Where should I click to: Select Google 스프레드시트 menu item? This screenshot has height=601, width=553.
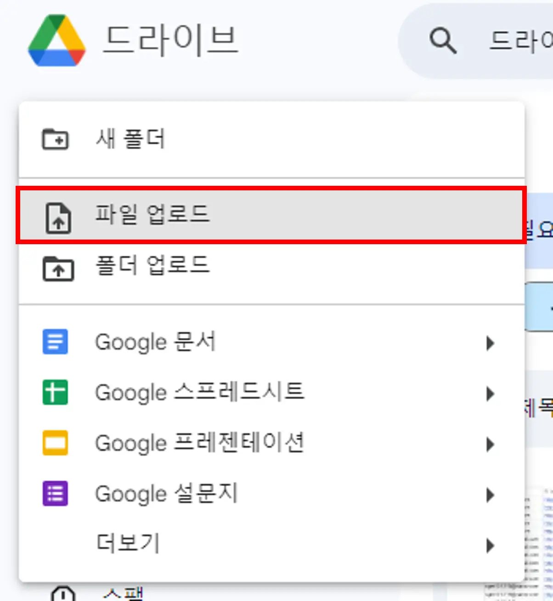pyautogui.click(x=271, y=393)
